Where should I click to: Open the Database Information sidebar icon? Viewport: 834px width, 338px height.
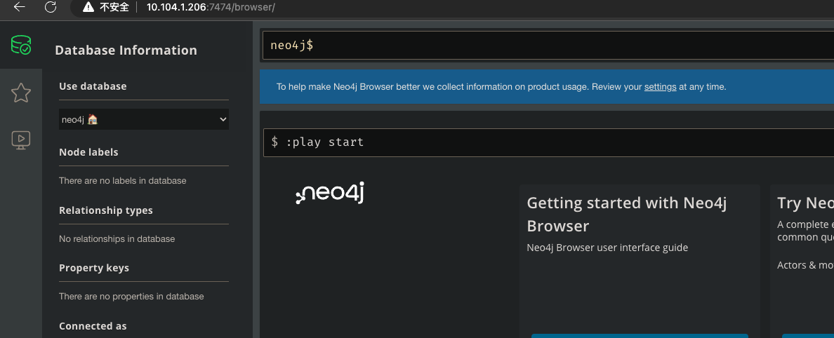pyautogui.click(x=21, y=45)
